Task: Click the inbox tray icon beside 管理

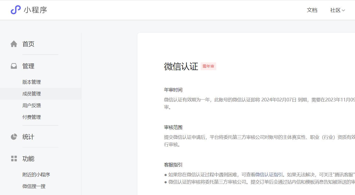Action: pyautogui.click(x=14, y=66)
